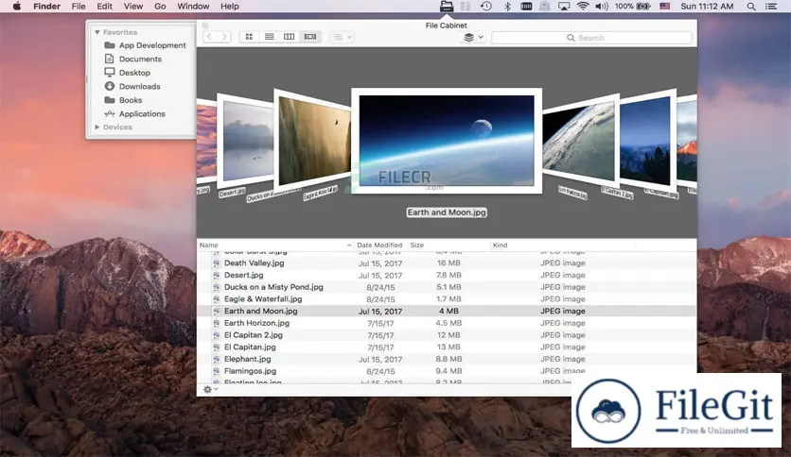791x457 pixels.
Task: Sort by Date Modified column header
Action: pyautogui.click(x=379, y=245)
